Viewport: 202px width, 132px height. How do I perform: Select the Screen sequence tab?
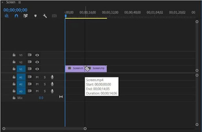tap(11, 2)
